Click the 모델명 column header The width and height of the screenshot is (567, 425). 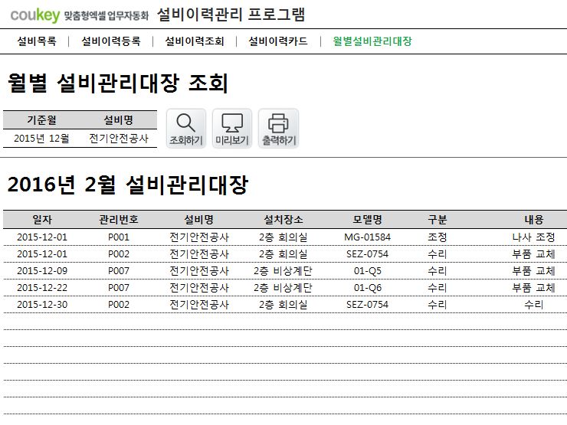click(367, 220)
